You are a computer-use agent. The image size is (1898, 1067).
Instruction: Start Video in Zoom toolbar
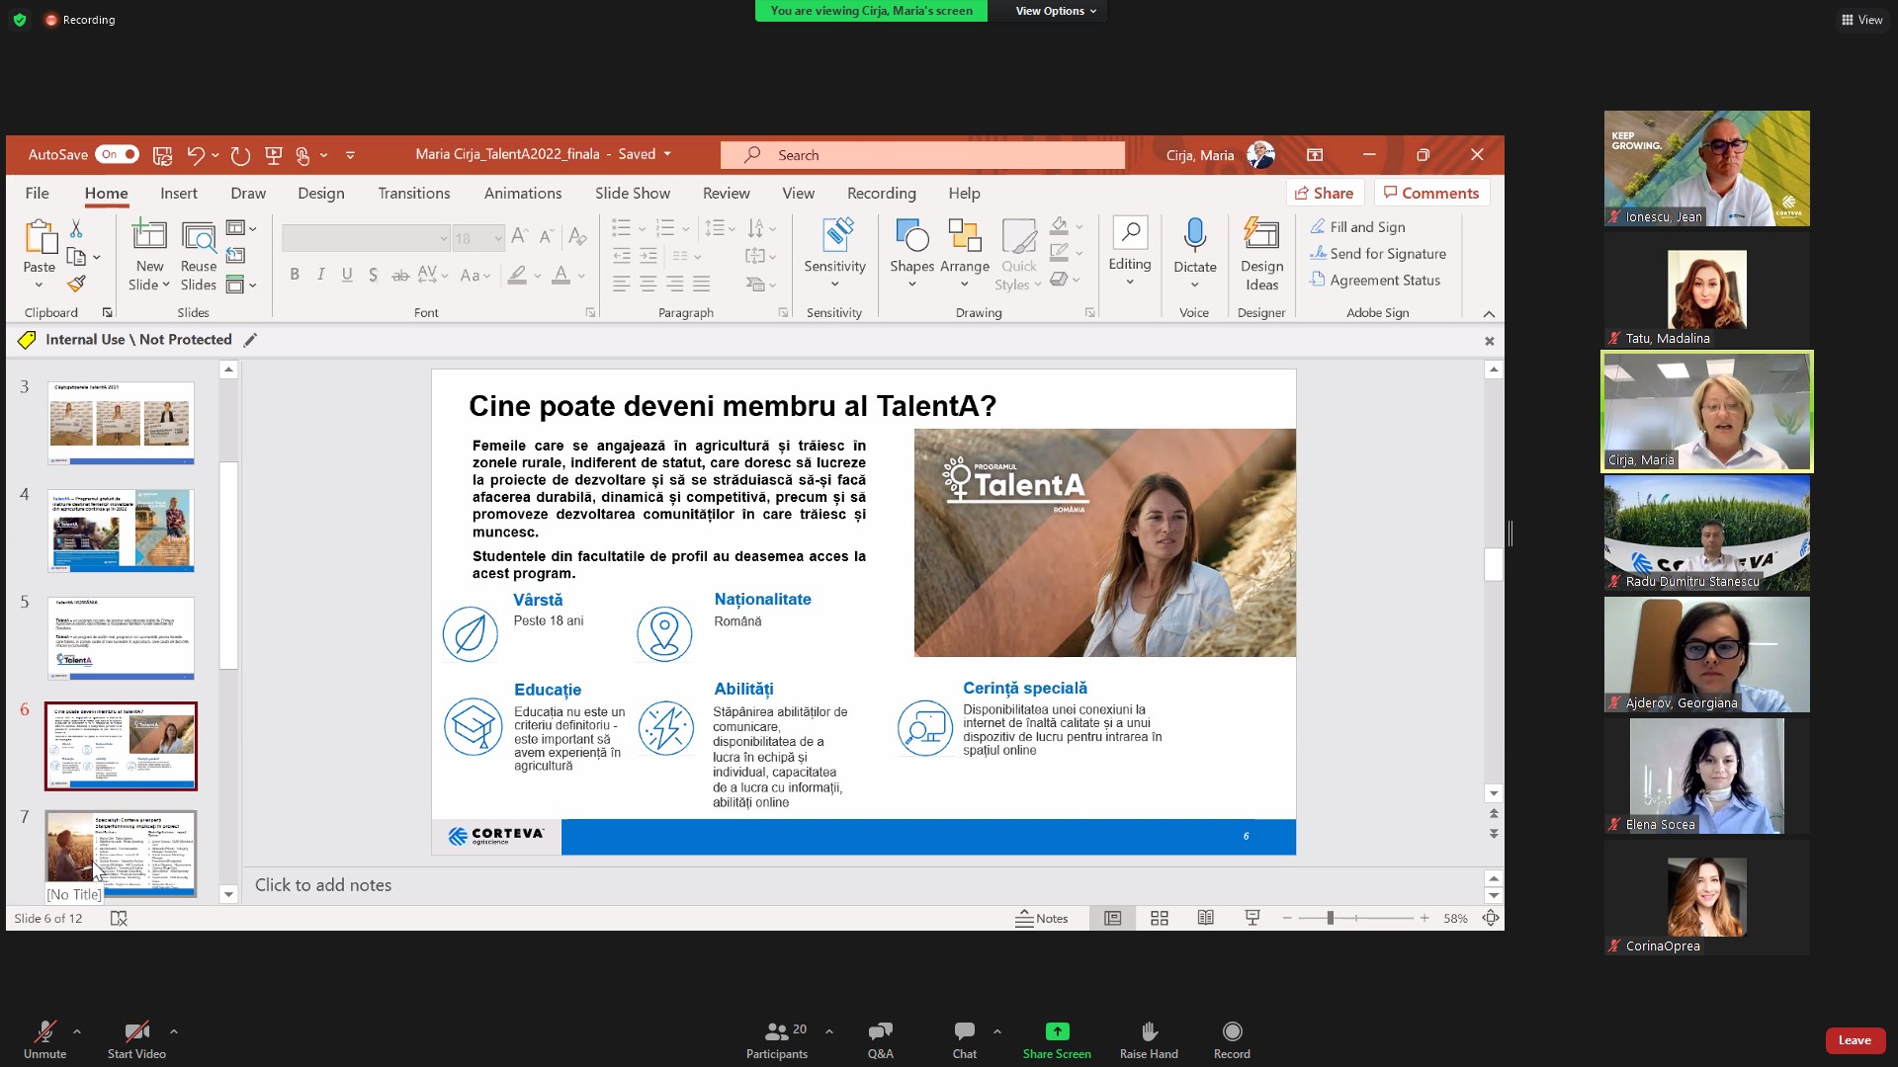point(136,1039)
